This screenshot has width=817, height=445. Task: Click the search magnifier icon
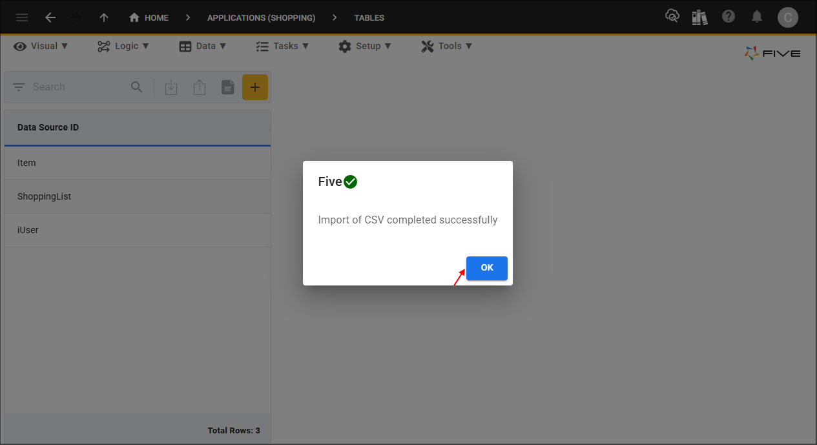[137, 87]
